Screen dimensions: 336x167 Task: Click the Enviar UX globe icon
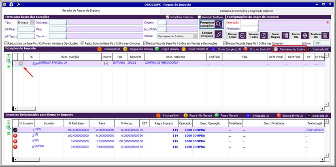point(305,35)
